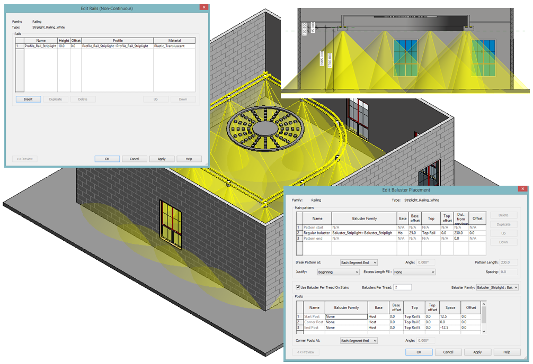Click the Baluster Family header in Posts table

346,307
